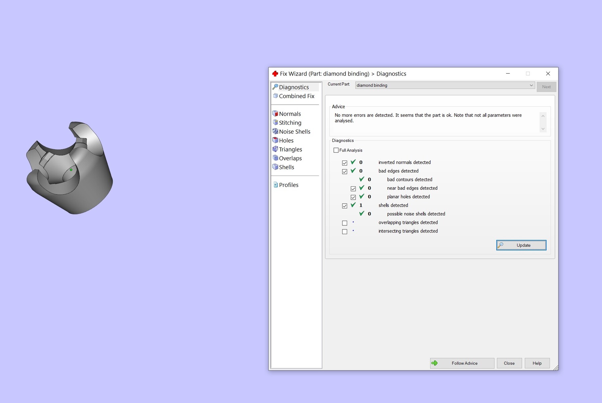Click the Close button at bottom
The width and height of the screenshot is (602, 403).
(509, 363)
